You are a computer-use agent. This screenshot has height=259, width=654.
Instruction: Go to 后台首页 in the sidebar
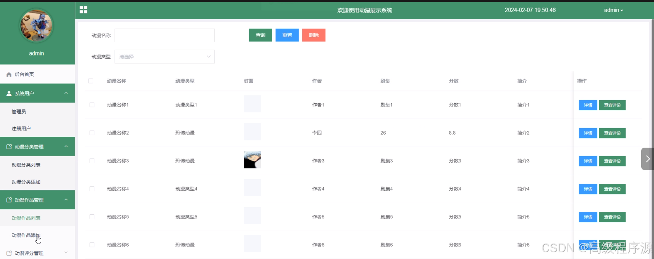(x=38, y=74)
